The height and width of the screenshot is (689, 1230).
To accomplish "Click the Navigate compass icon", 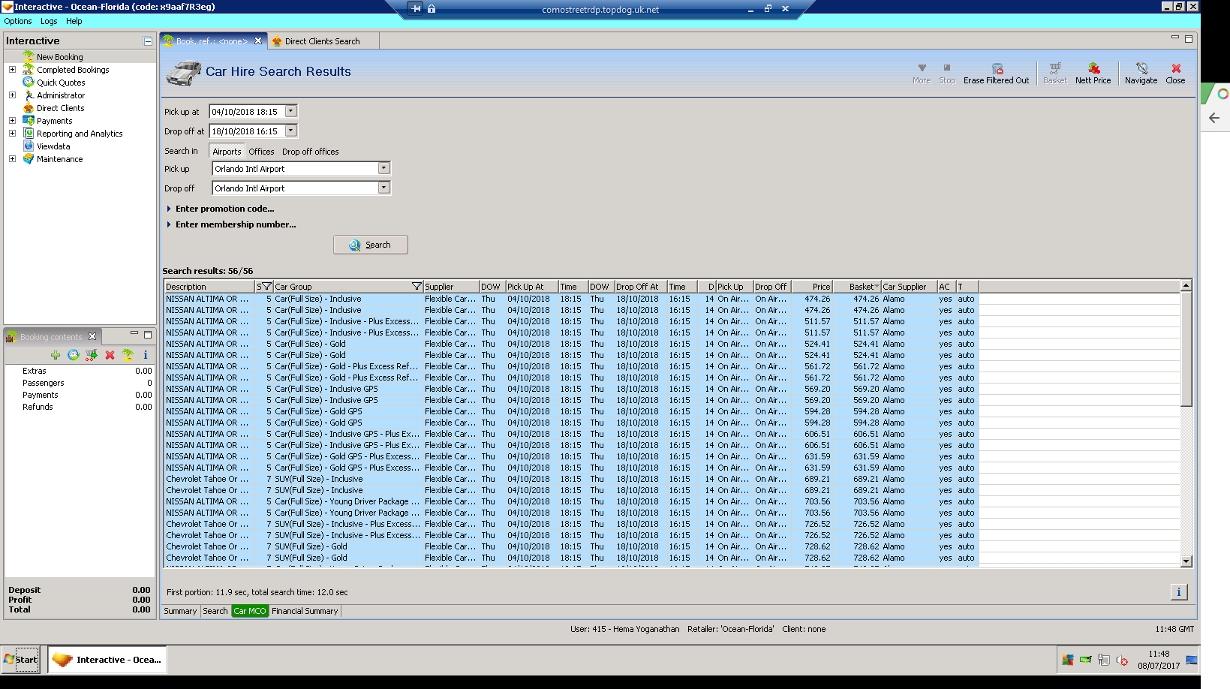I will pos(1141,68).
